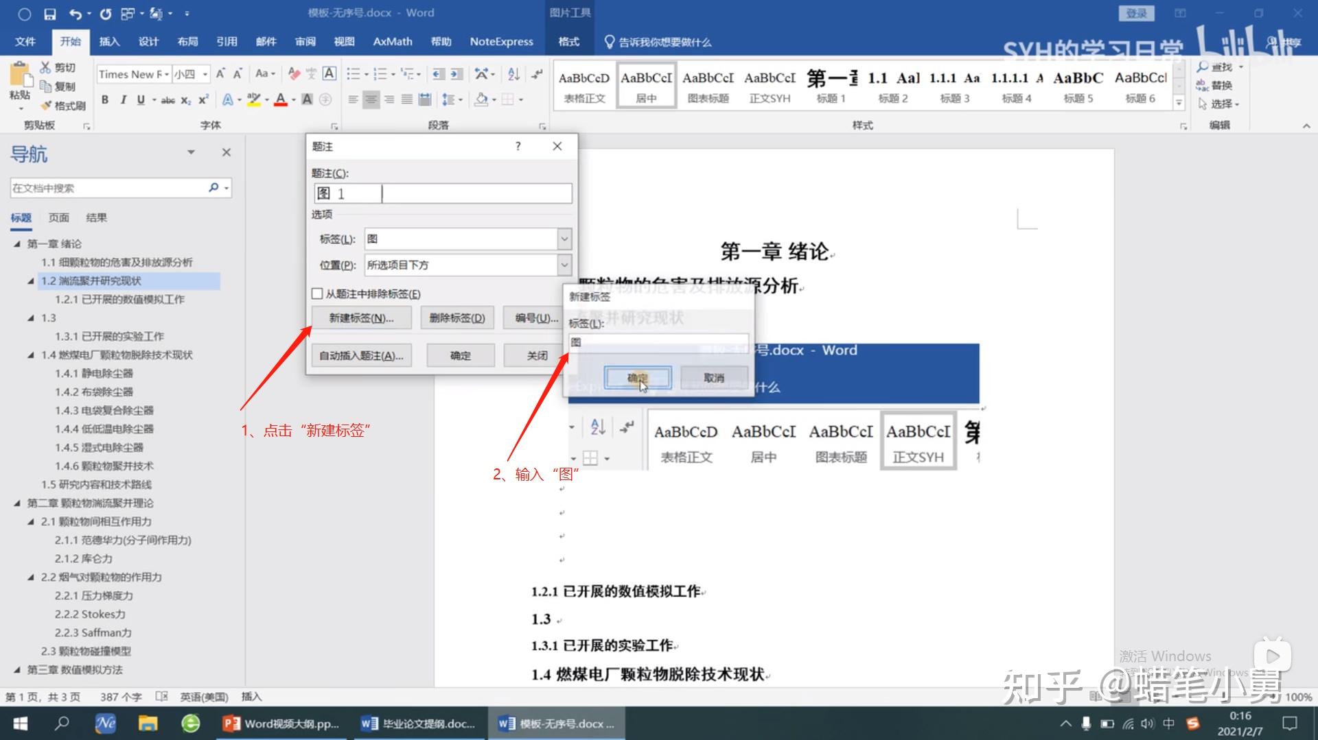Viewport: 1318px width, 740px height.
Task: Click the Bullets list icon
Action: click(x=354, y=73)
